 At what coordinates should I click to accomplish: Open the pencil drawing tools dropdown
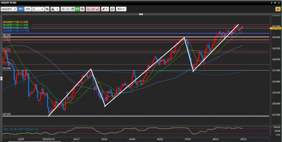coord(105,9)
